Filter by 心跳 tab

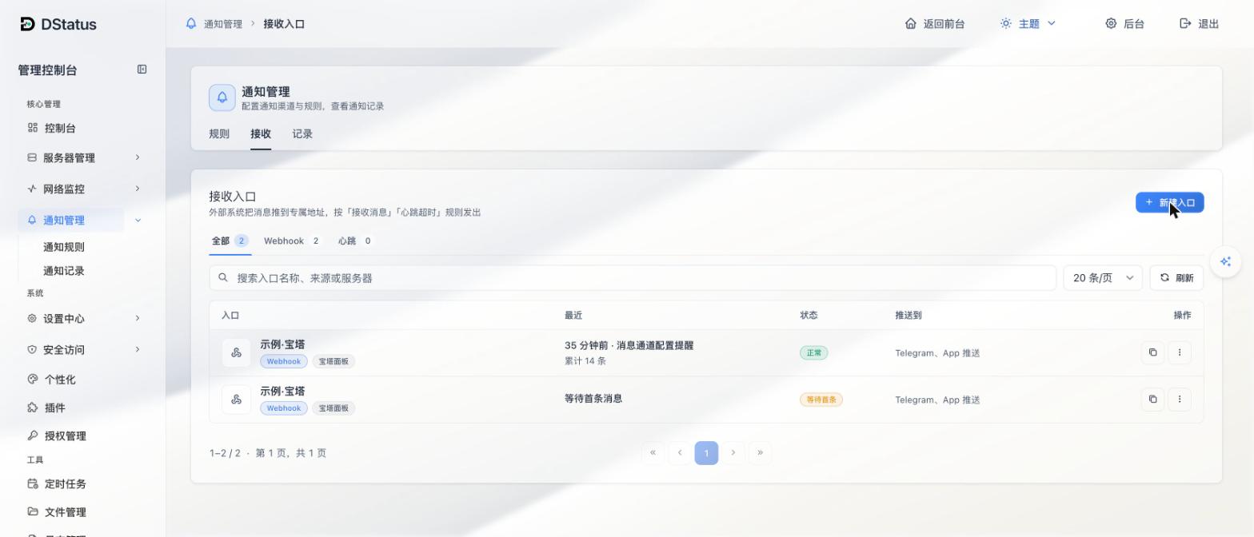pyautogui.click(x=356, y=241)
